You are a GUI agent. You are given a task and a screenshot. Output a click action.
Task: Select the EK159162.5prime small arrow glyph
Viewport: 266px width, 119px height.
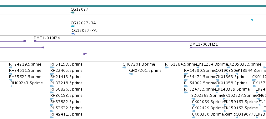[225, 112]
